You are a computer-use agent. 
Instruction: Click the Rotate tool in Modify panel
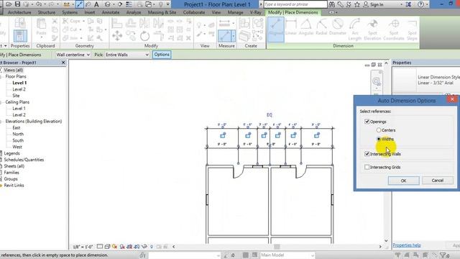coord(144,36)
